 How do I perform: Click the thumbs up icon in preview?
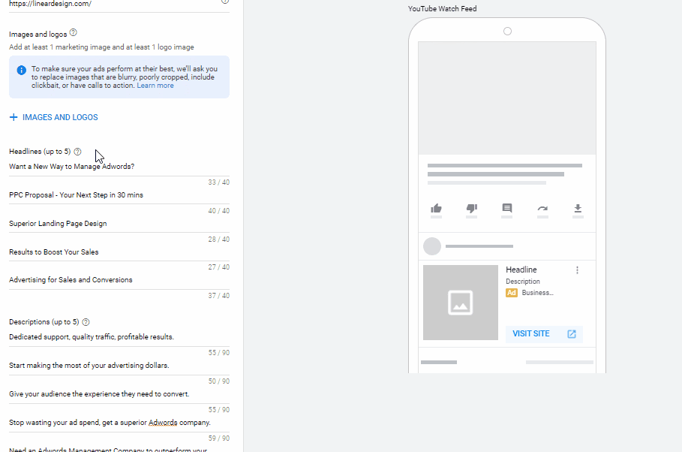(x=436, y=209)
